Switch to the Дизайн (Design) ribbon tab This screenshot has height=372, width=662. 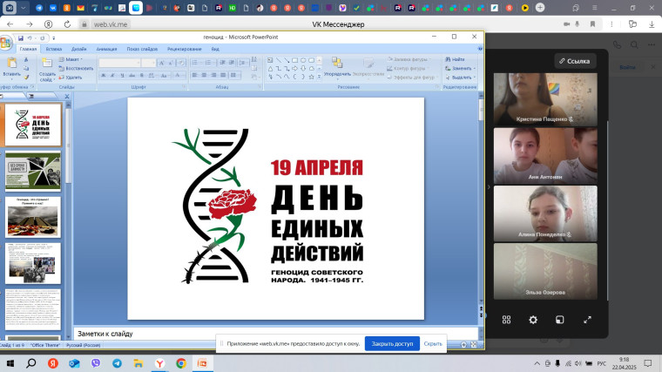79,49
